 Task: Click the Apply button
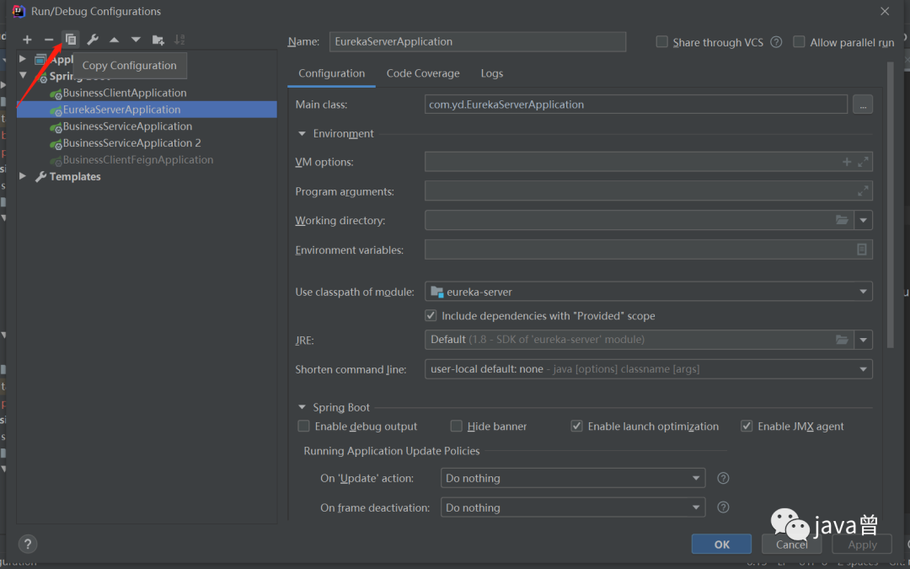coord(862,544)
